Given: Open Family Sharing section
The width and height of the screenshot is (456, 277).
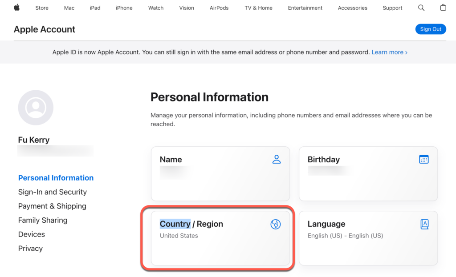Looking at the screenshot, I should (43, 220).
